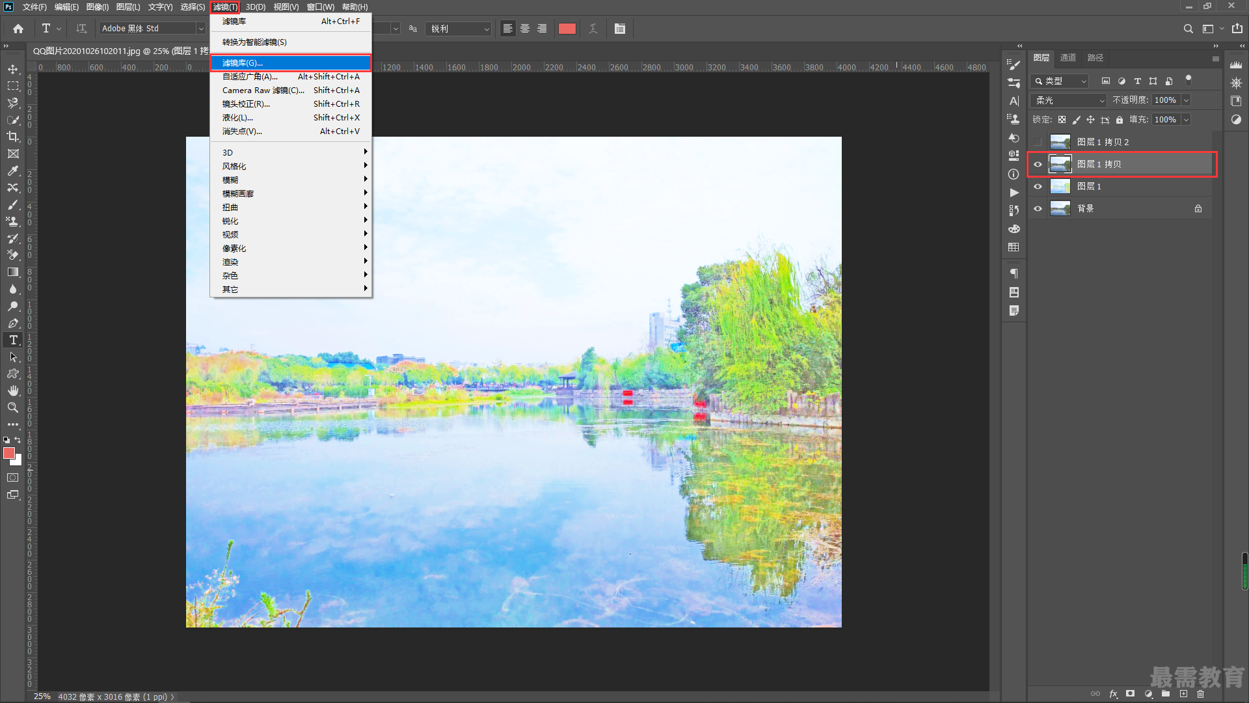The image size is (1249, 703).
Task: Open the layer filter type dropdown 类型
Action: click(x=1060, y=81)
